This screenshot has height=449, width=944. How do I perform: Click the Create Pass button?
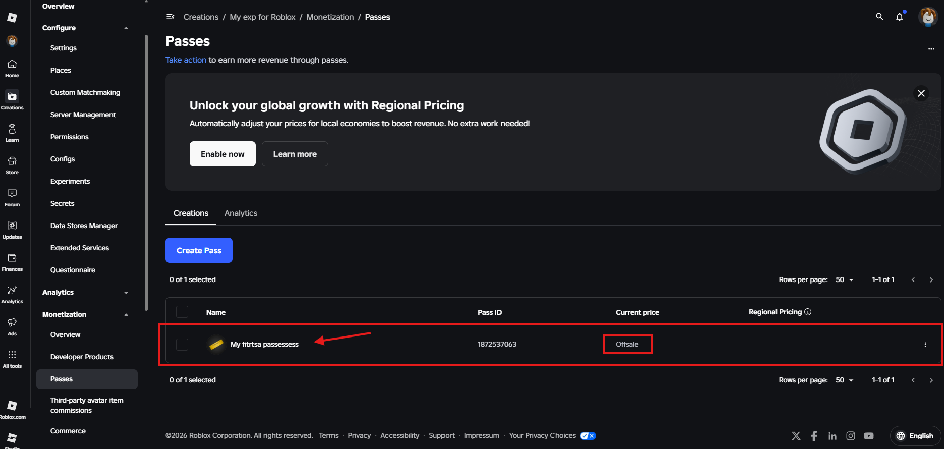click(199, 250)
